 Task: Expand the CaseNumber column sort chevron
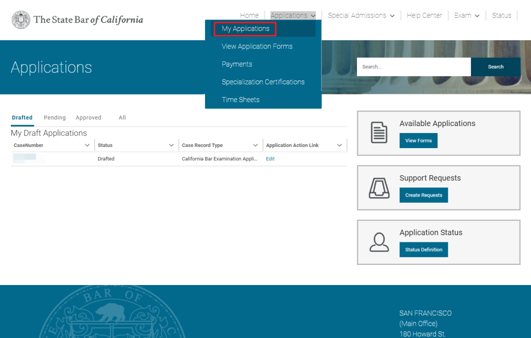coord(87,145)
